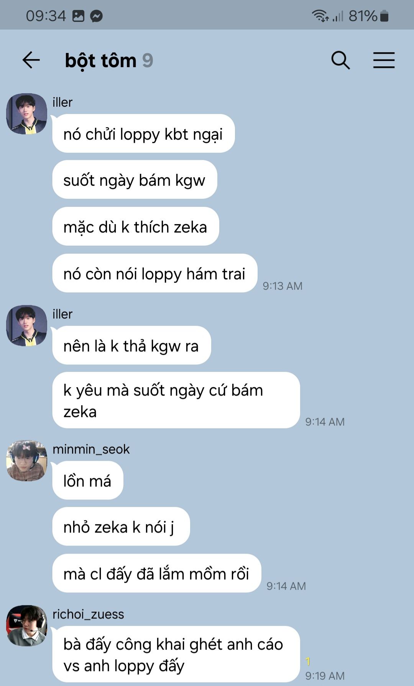414x686 pixels.
Task: Select the message "mặc dù k thích zeka"
Action: tap(136, 226)
